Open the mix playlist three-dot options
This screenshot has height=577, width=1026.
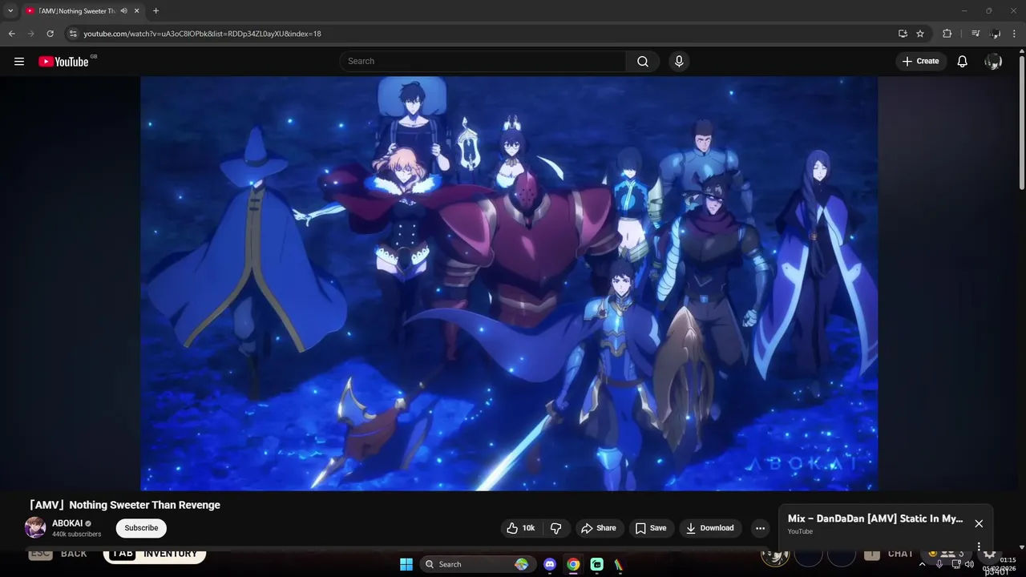[x=979, y=547]
